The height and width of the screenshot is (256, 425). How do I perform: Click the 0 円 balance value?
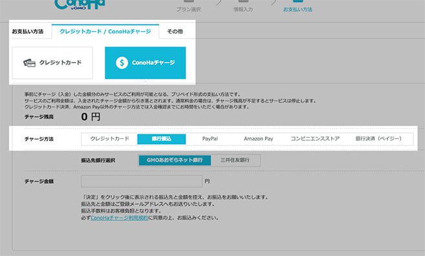tap(91, 117)
